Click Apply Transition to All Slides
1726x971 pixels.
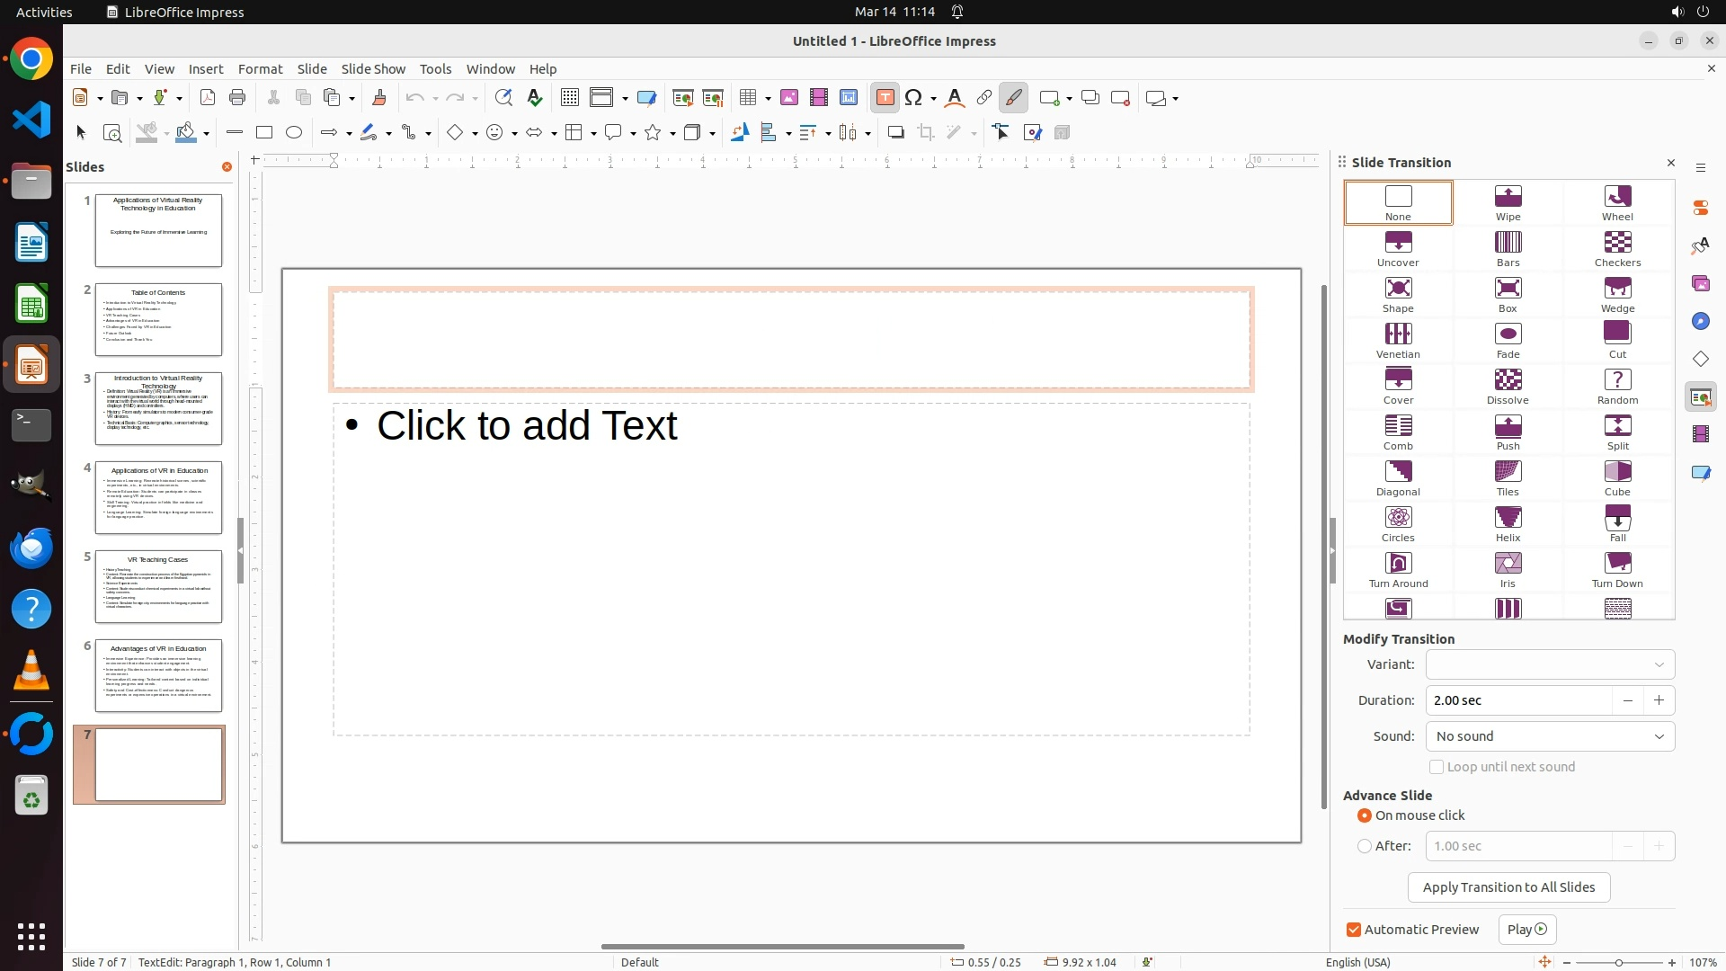[1508, 887]
